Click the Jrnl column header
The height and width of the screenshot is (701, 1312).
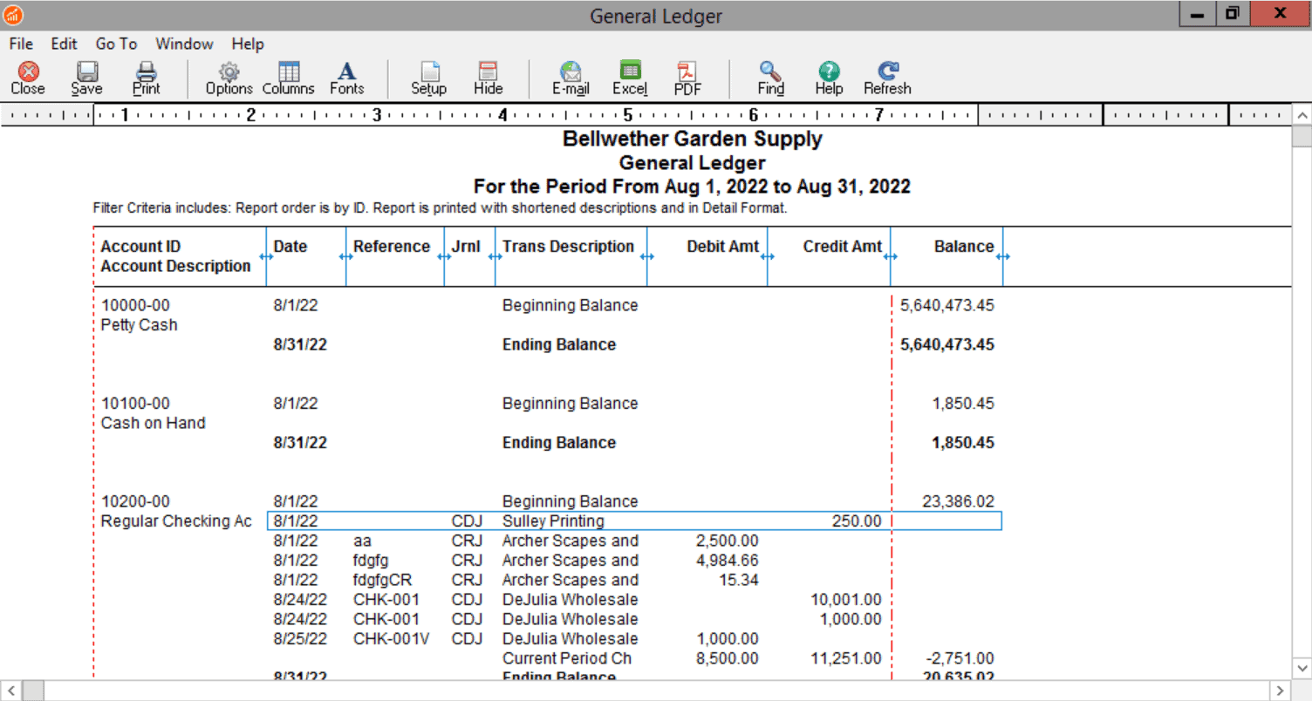pyautogui.click(x=466, y=247)
